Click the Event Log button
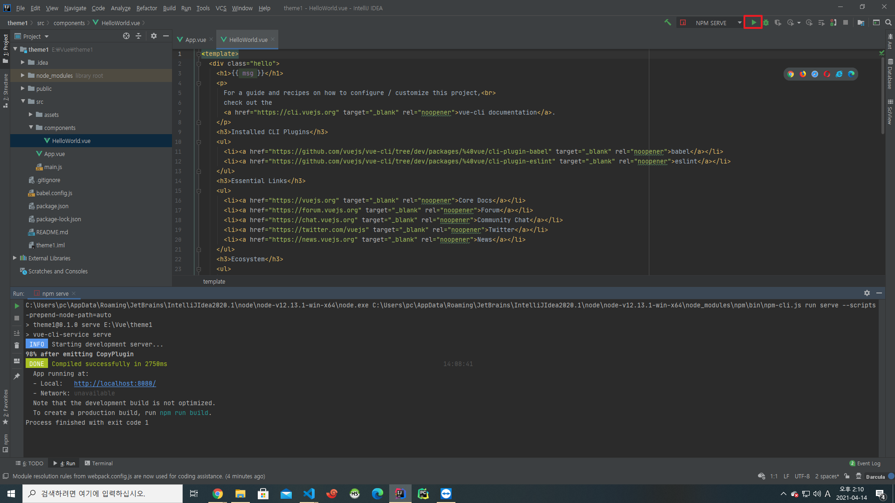Screen dimensions: 895x503 tap(865, 463)
